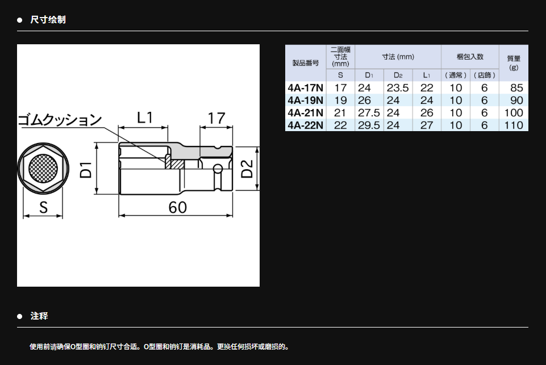This screenshot has height=365, width=546.
Task: Click the bullet icon beside 注释 heading
Action: coord(19,316)
